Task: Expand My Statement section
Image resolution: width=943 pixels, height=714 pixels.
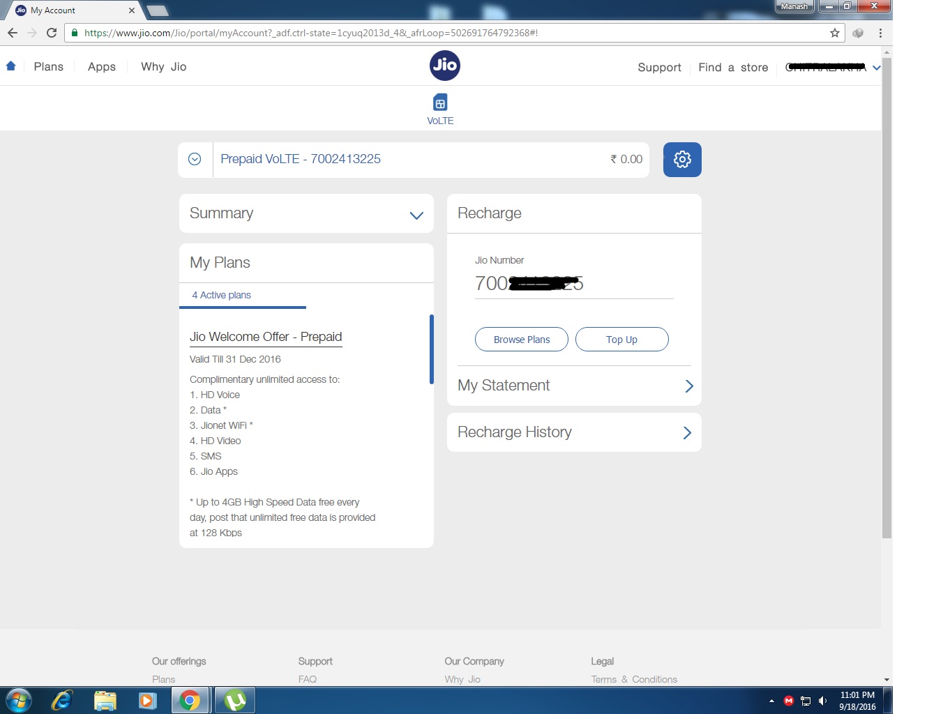Action: 688,386
